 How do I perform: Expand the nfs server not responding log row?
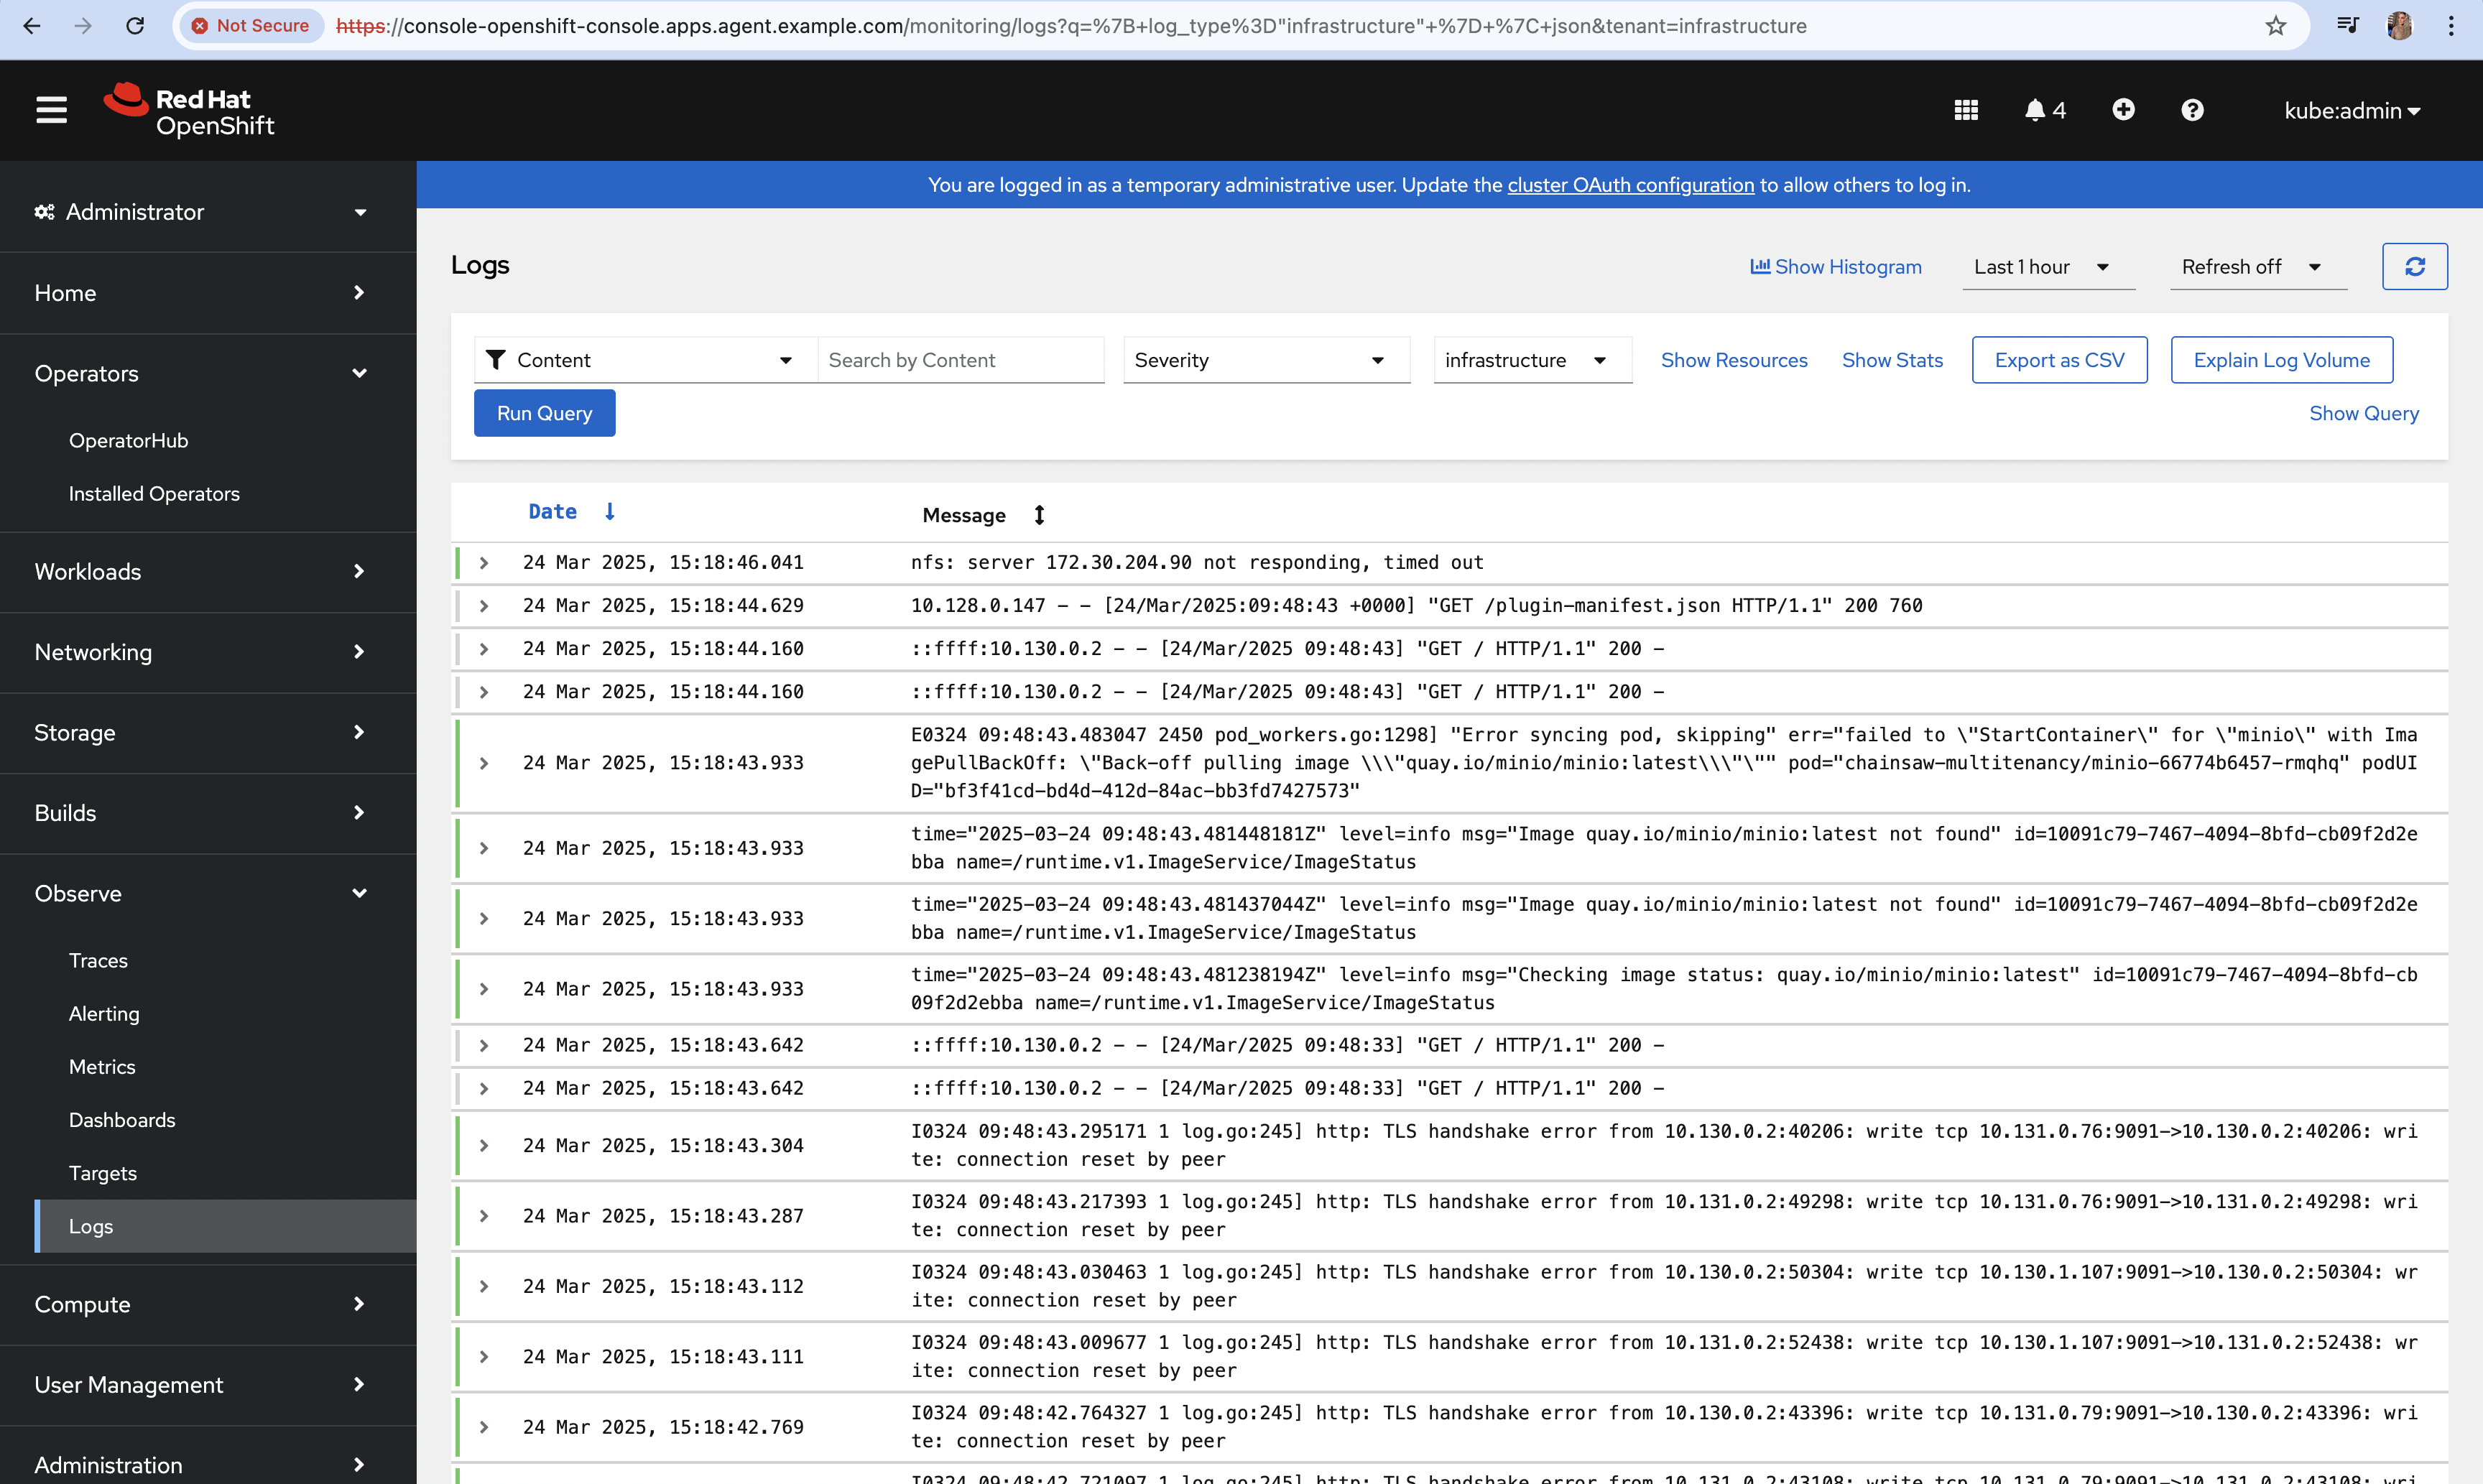(484, 563)
